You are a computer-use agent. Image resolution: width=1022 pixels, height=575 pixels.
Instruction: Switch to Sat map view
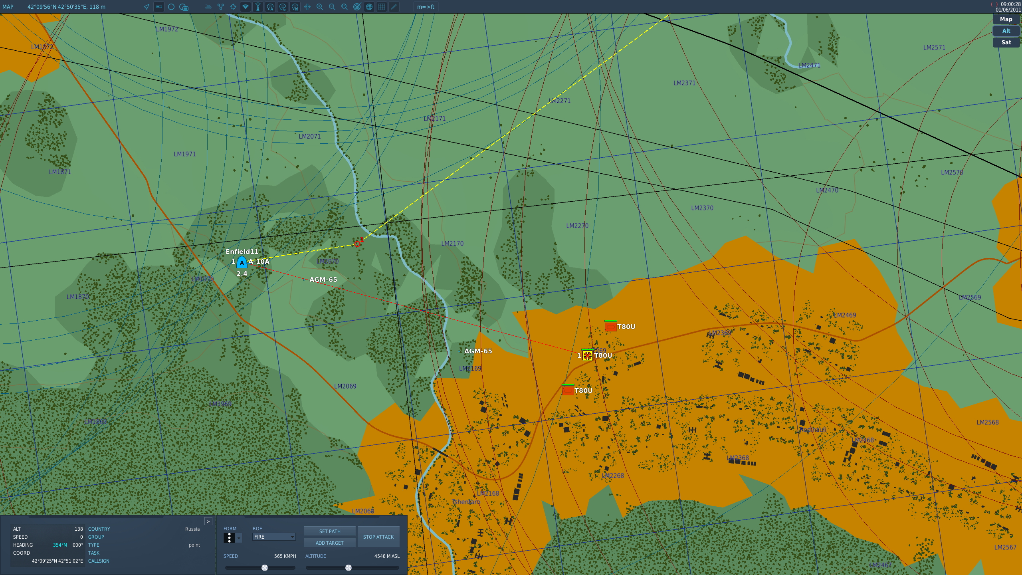click(x=1006, y=42)
